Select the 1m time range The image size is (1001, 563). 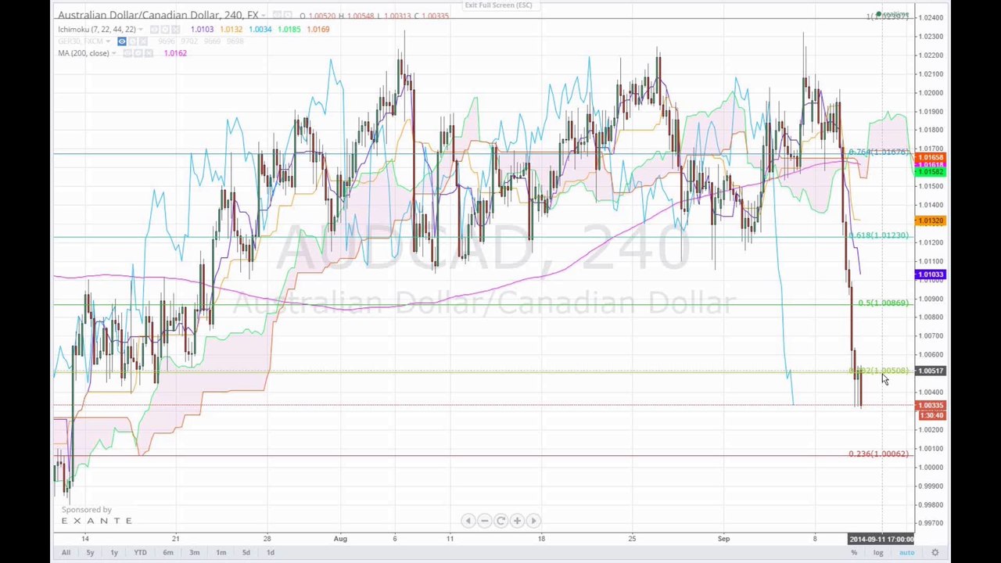221,553
